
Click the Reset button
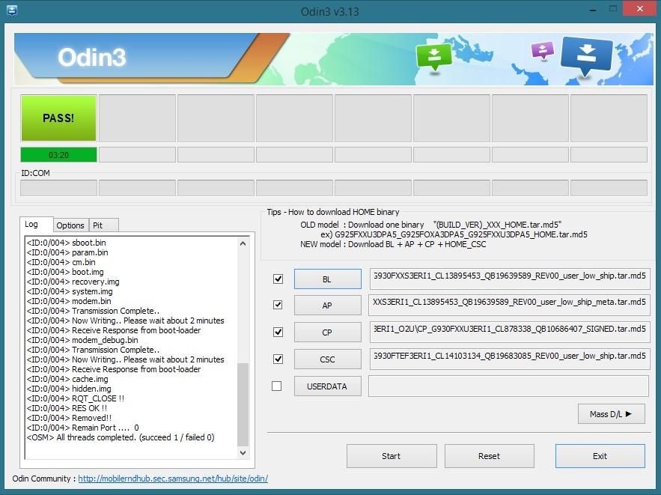pyautogui.click(x=489, y=456)
